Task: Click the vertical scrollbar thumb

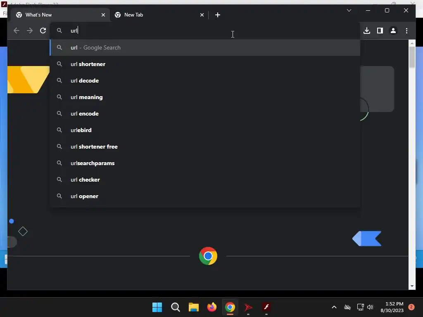Action: pos(412,57)
